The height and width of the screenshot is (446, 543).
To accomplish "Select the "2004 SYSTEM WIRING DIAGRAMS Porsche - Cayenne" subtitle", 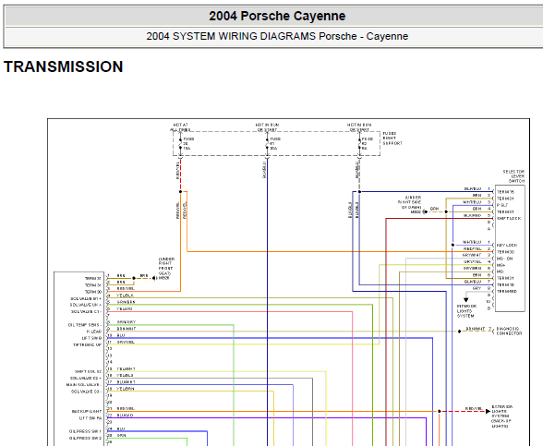I will [277, 36].
